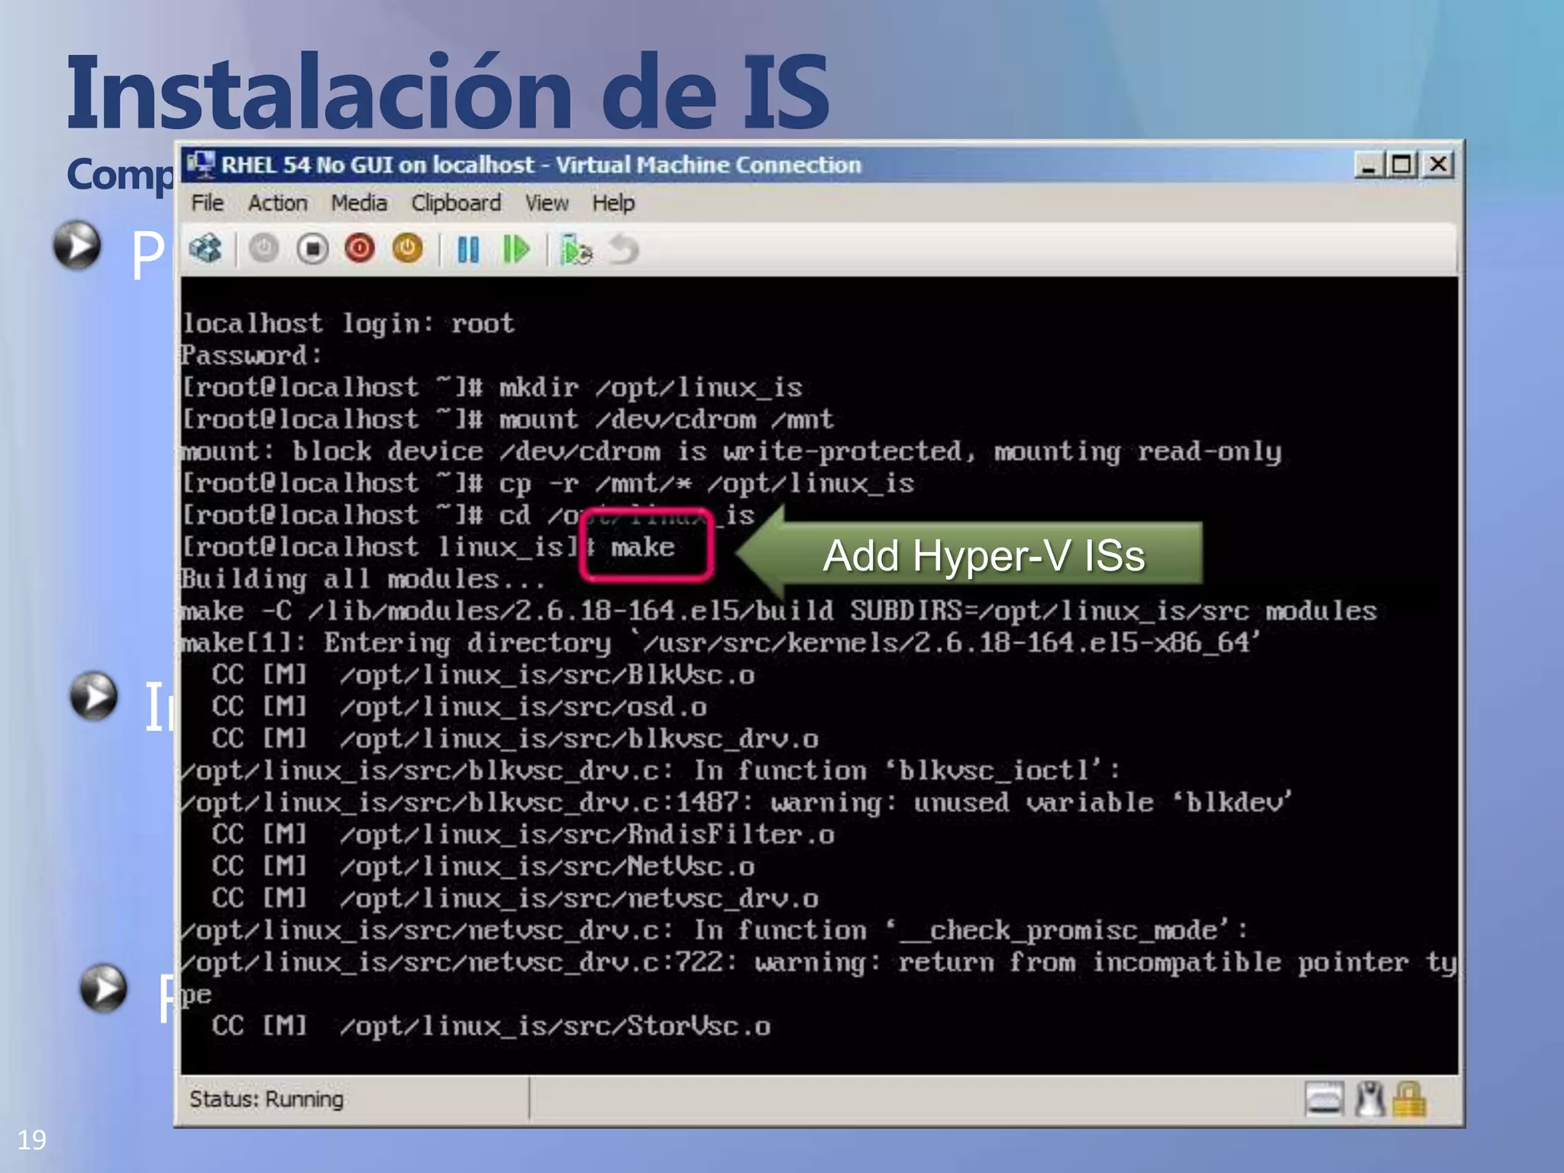Click the 'Entering directory' make output line
Image resolution: width=1564 pixels, height=1173 pixels.
pos(720,643)
